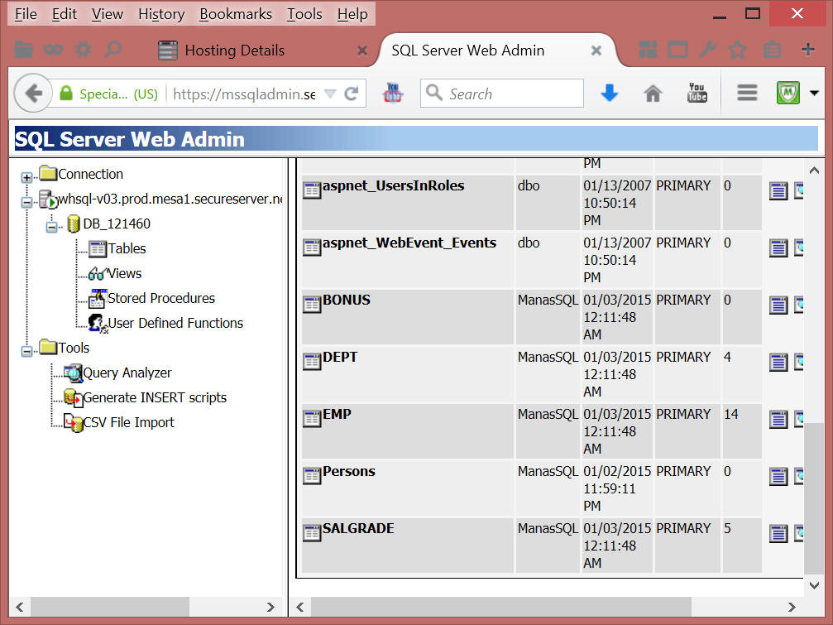Close the SQL Server Web Admin tab

[x=596, y=50]
